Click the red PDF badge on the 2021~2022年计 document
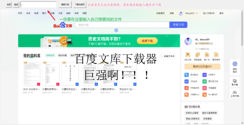Image resolution: width=244 pixels, height=125 pixels. point(38,84)
